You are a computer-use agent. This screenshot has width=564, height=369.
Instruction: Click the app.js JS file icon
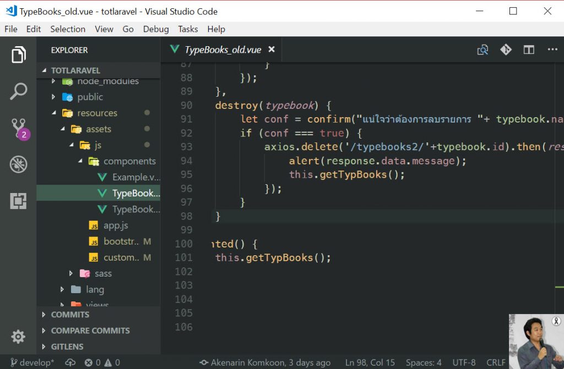coord(94,225)
